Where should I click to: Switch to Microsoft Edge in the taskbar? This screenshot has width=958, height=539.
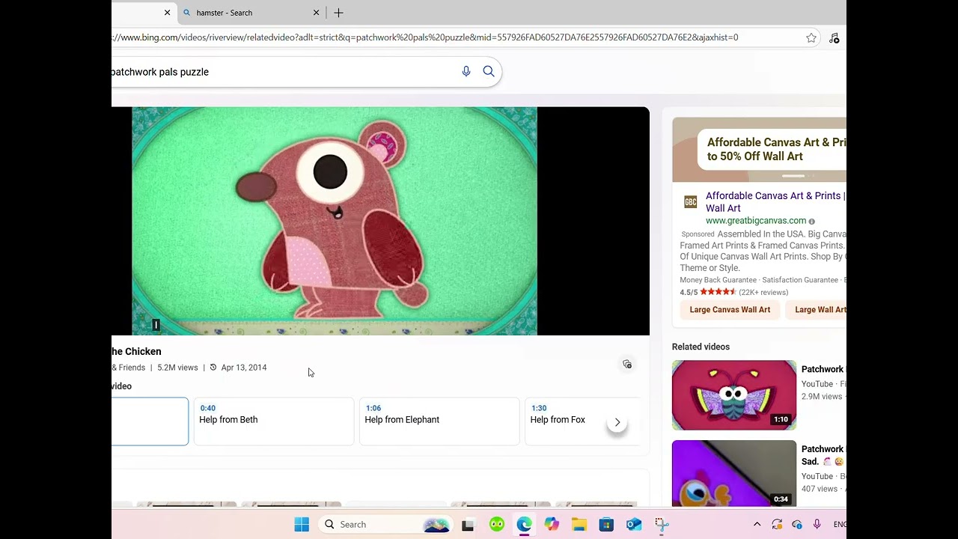pos(524,525)
